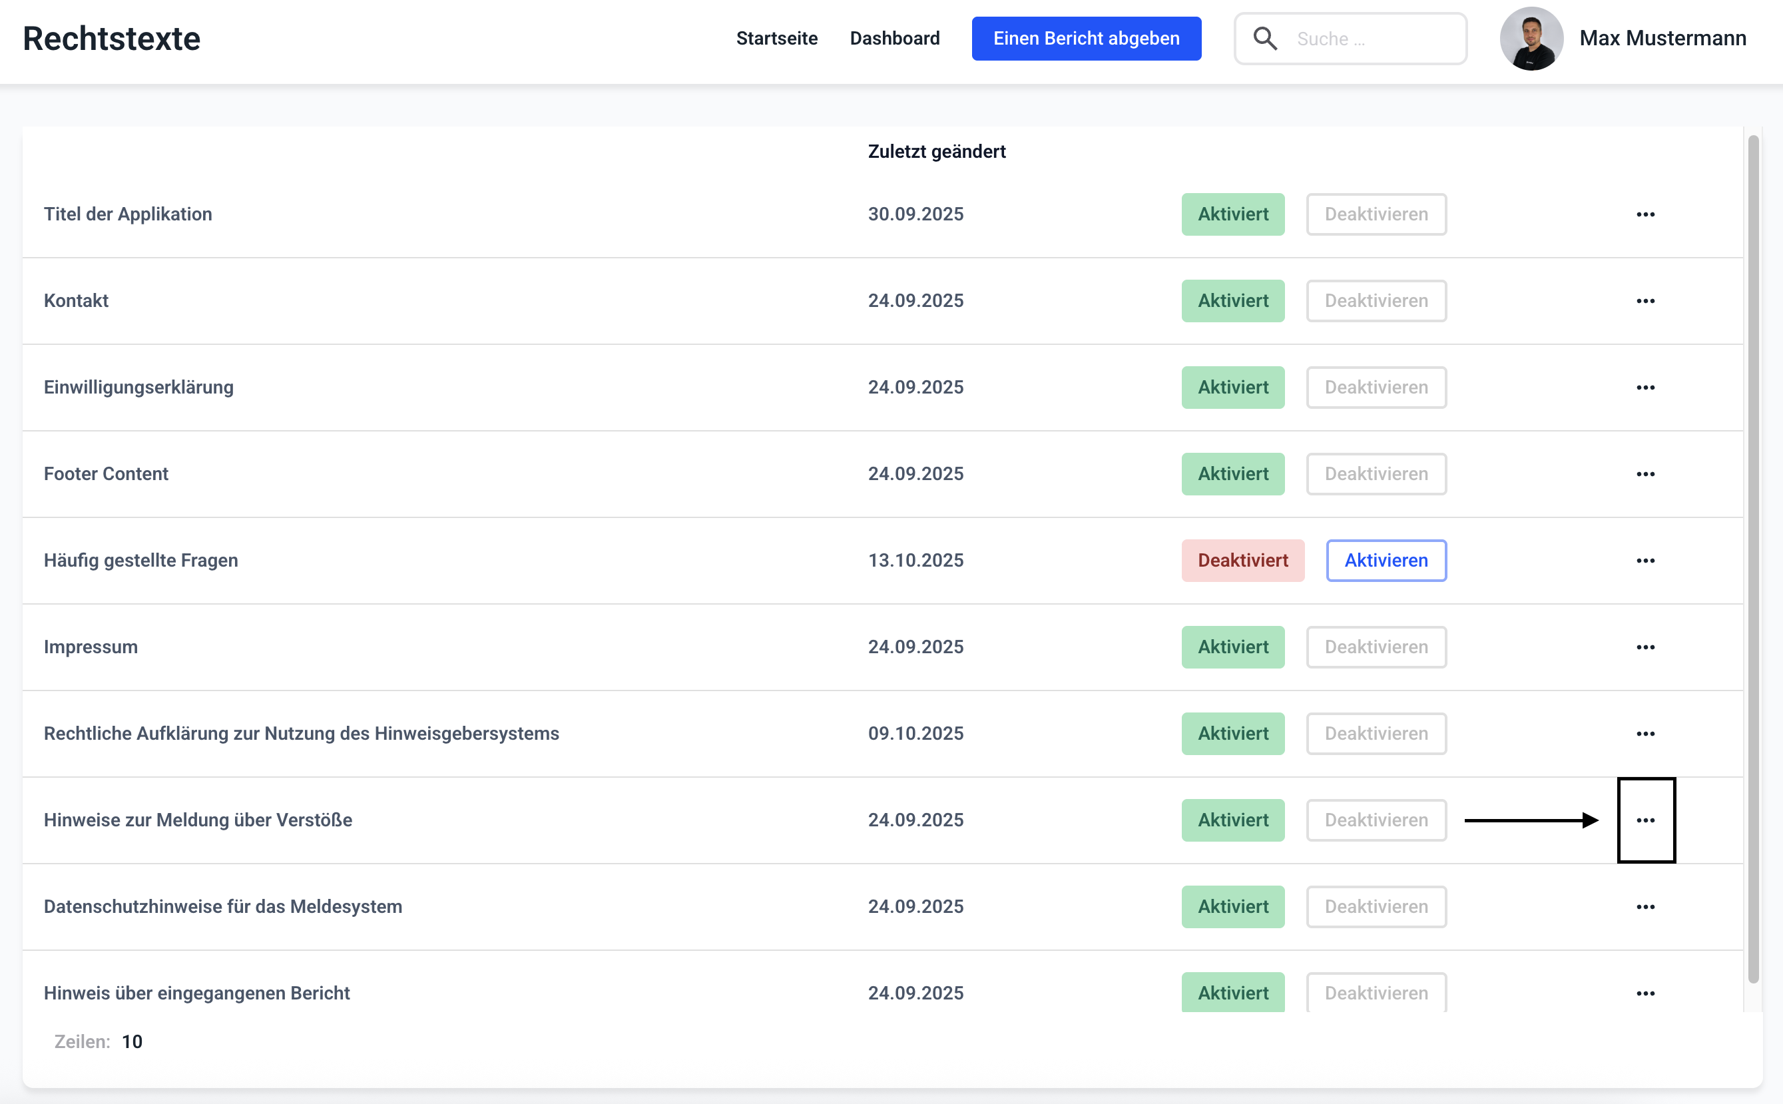Click the search magnifier icon
The image size is (1783, 1104).
pos(1265,39)
